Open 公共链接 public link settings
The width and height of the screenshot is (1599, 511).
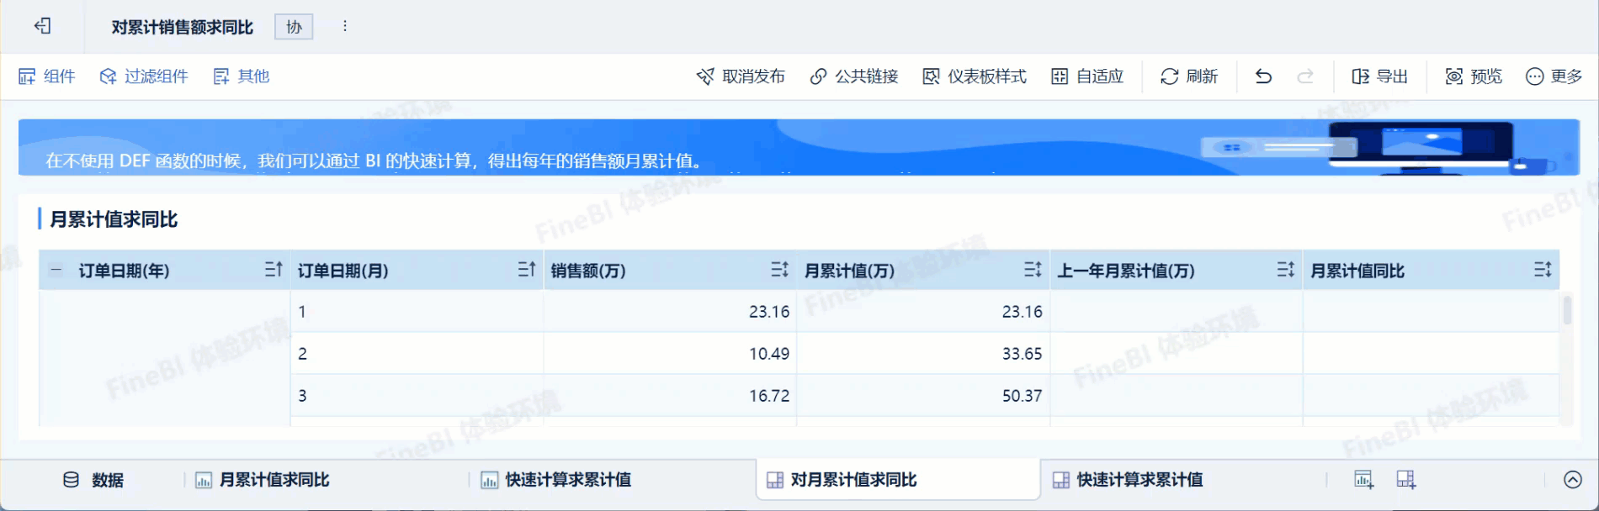click(854, 76)
